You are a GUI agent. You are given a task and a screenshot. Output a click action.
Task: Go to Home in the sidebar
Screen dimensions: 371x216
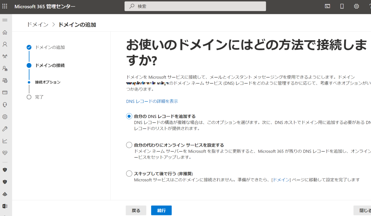click(x=5, y=32)
